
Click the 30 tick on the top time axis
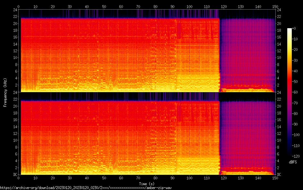[x=70, y=6]
